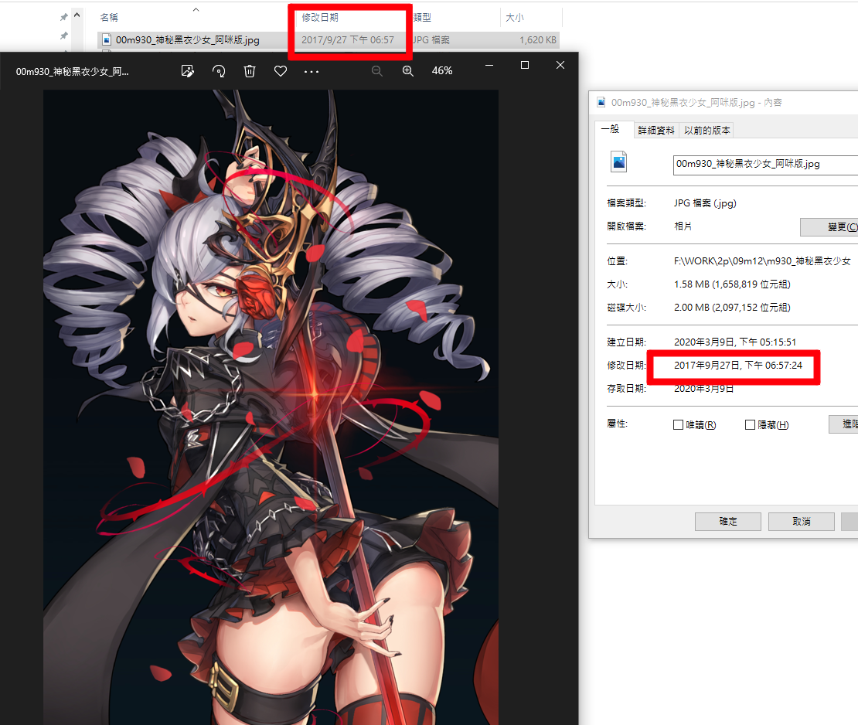Viewport: 858px width, 725px height.
Task: Sort by the 修改日期 column header
Action: (x=320, y=18)
